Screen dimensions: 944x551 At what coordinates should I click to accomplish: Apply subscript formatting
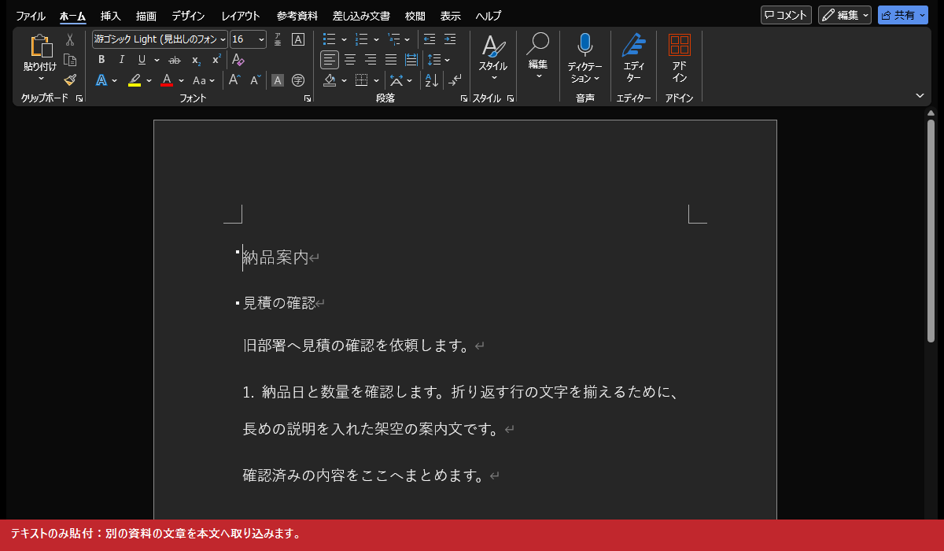196,60
